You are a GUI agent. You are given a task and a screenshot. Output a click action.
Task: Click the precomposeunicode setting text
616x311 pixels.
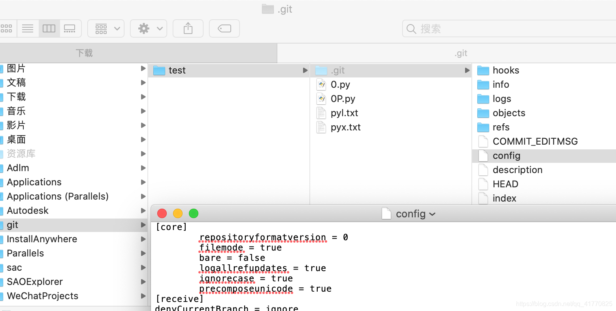pos(246,288)
